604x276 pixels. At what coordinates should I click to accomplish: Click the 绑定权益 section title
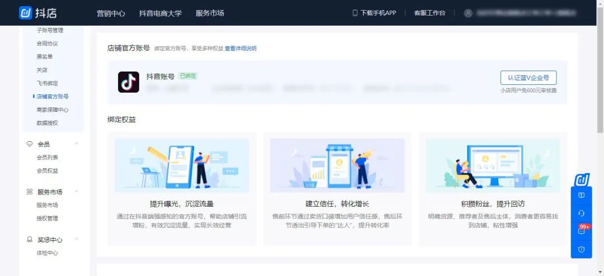click(x=121, y=120)
